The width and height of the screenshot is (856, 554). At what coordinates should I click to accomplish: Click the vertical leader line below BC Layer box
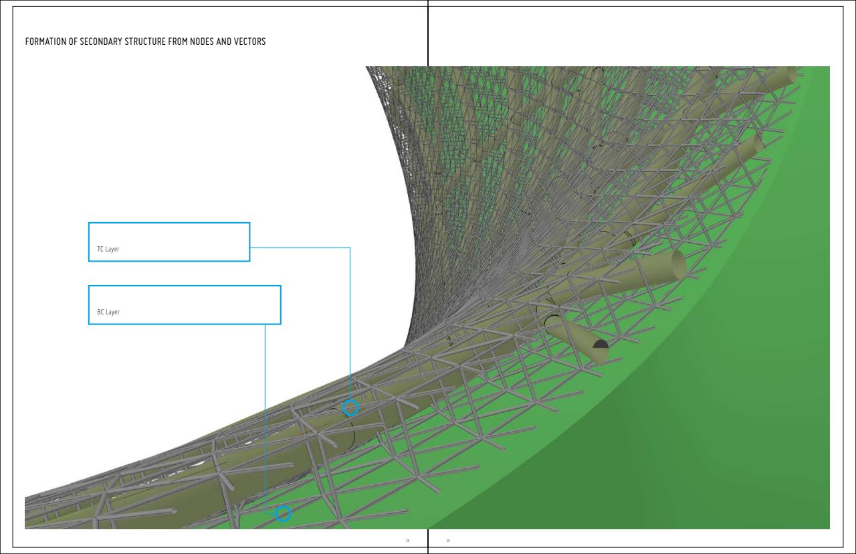click(x=265, y=415)
